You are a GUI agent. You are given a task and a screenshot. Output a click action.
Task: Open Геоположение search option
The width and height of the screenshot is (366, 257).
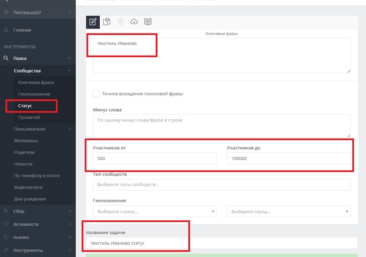[x=34, y=94]
